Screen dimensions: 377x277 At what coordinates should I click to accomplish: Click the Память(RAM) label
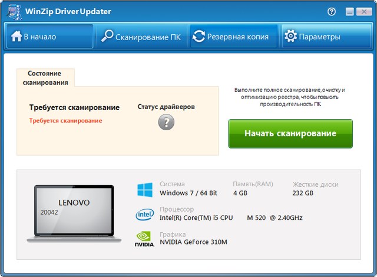253,184
